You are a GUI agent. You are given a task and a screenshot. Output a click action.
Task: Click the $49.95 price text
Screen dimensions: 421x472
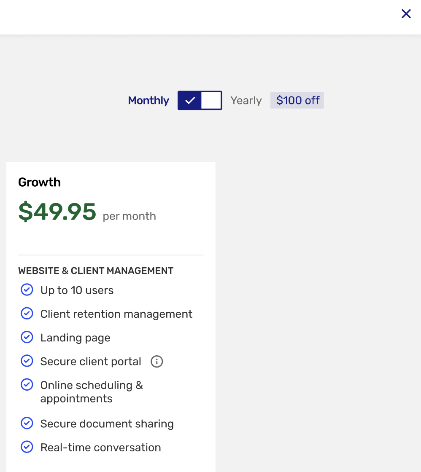pyautogui.click(x=57, y=212)
